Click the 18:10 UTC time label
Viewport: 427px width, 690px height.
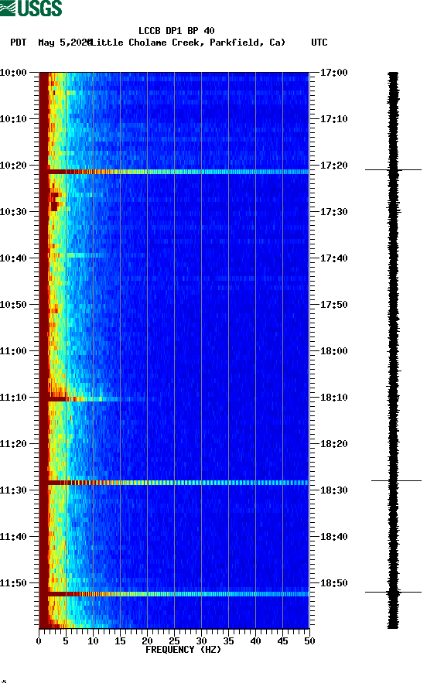[333, 398]
